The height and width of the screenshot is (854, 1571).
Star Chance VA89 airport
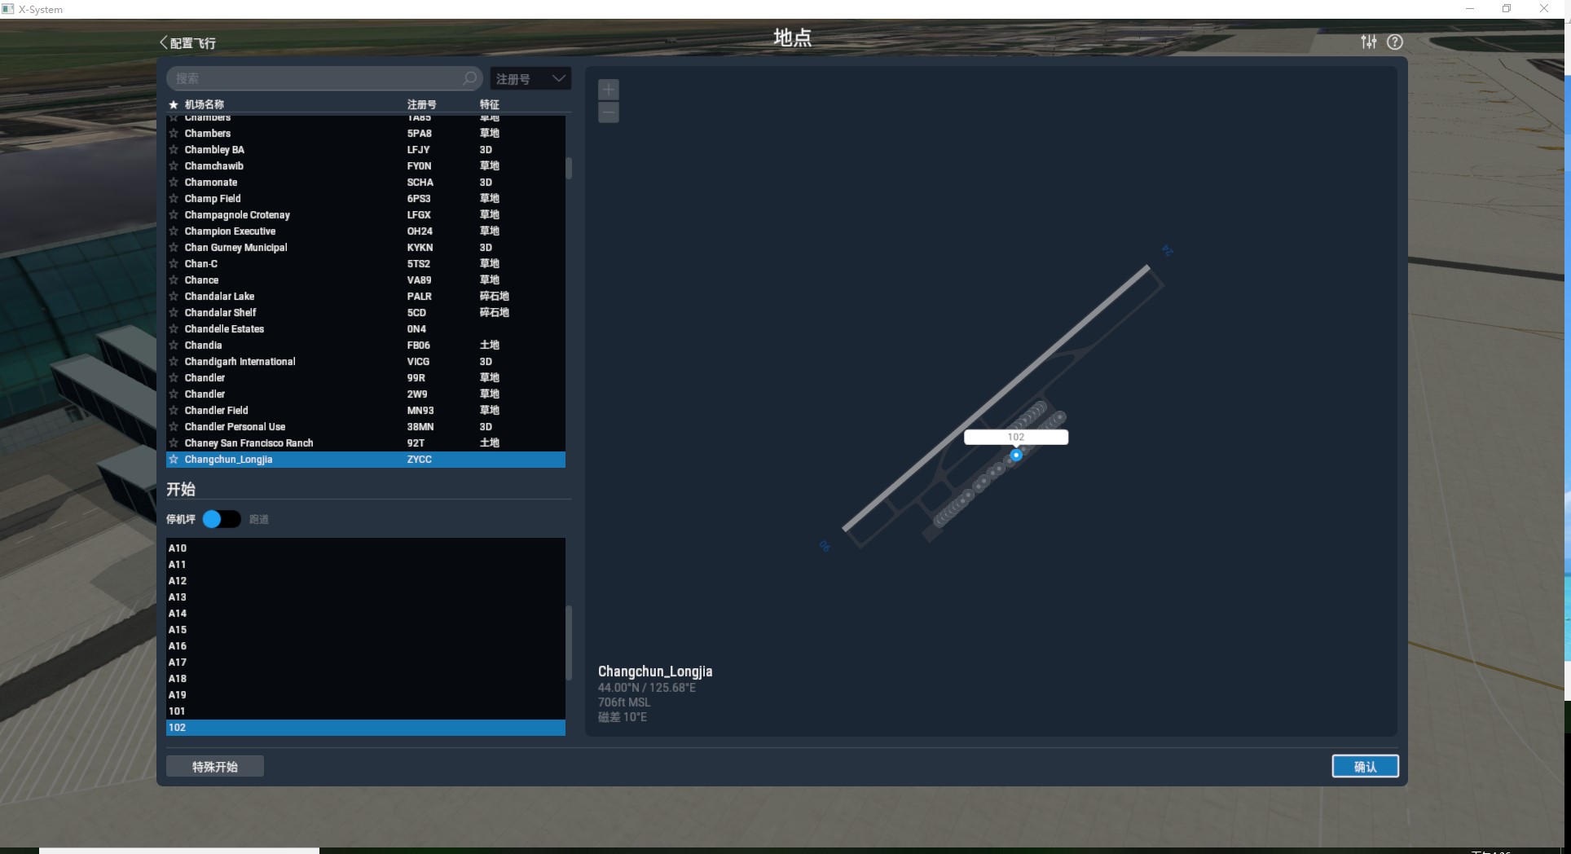click(x=174, y=280)
